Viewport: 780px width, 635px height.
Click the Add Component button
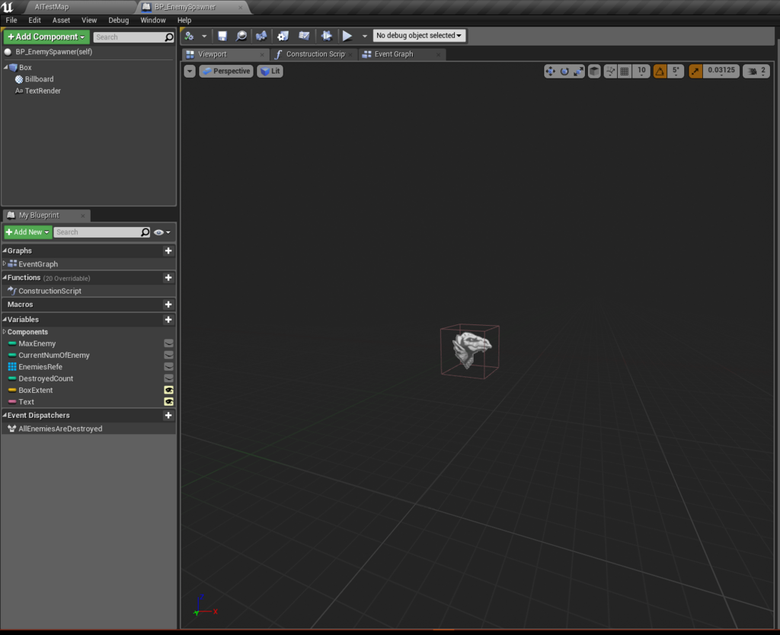(46, 37)
